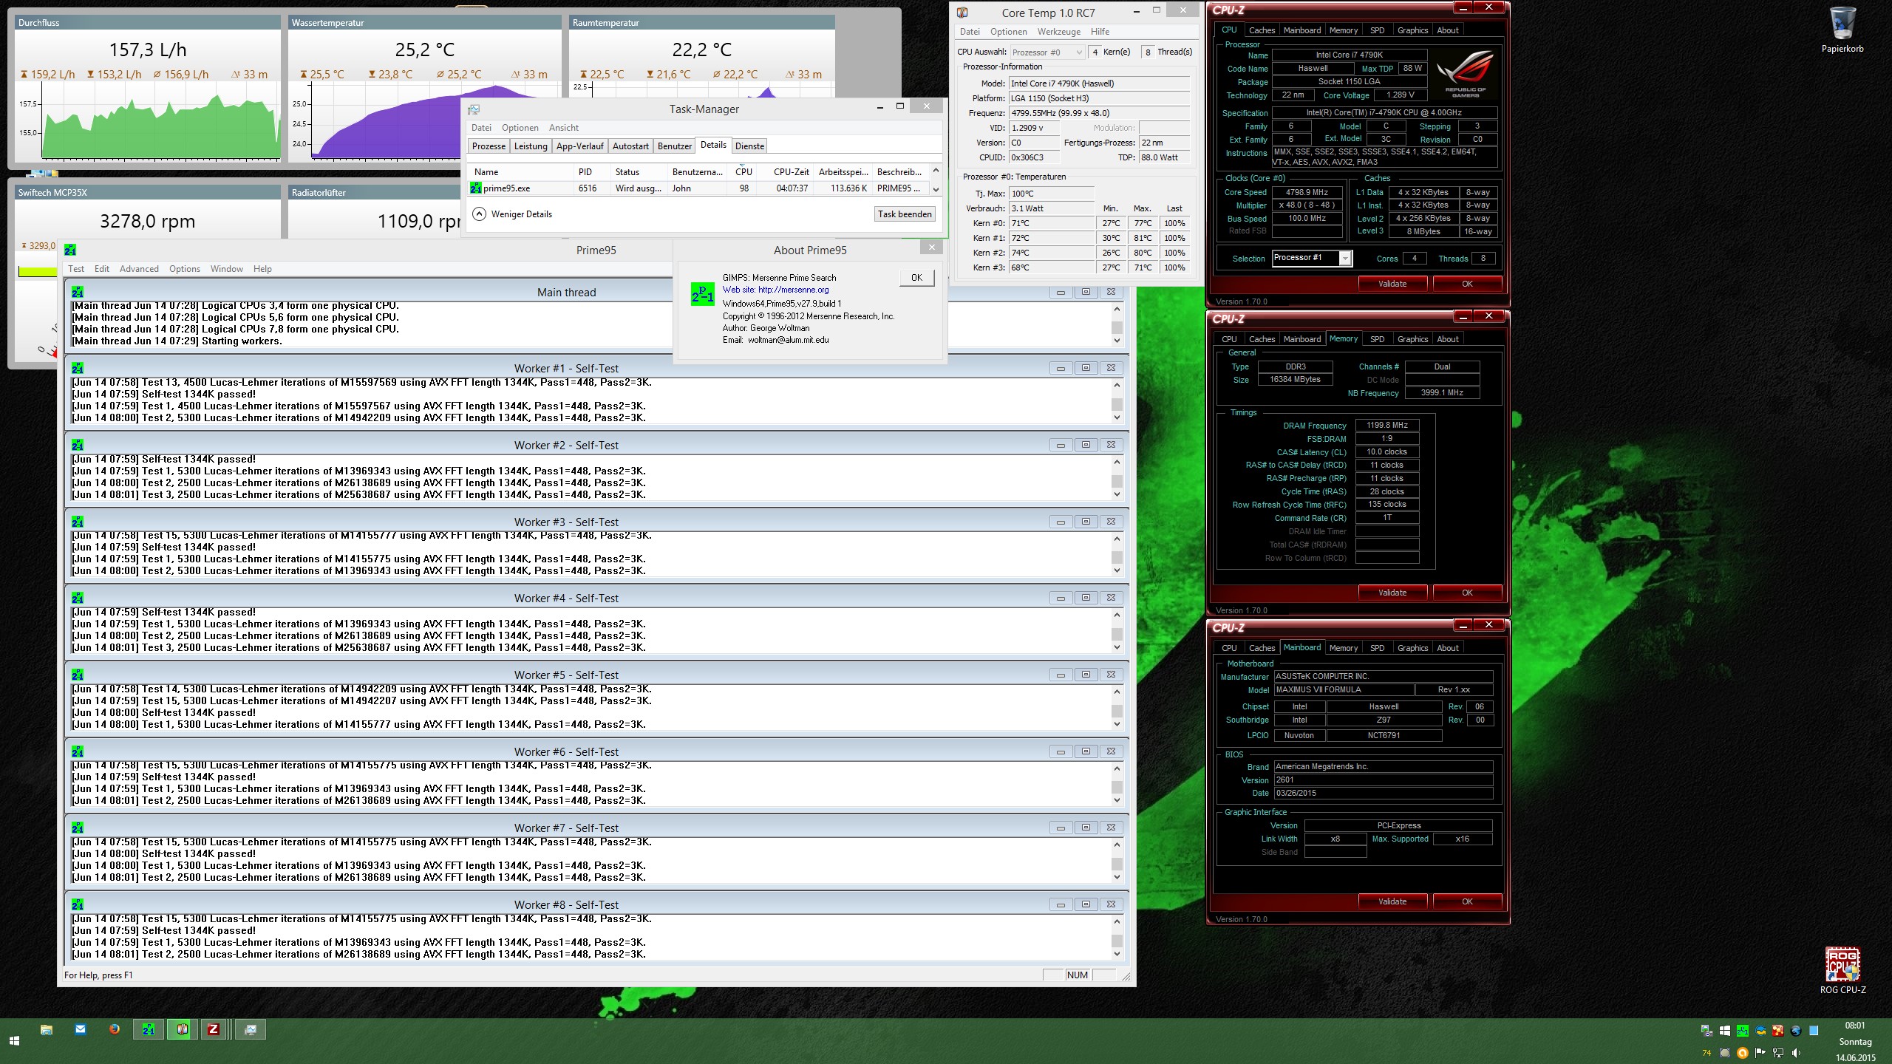Screen dimensions: 1892x1064
Task: Click the Republic of Gamers logo in CPU-Z
Action: tap(1465, 74)
